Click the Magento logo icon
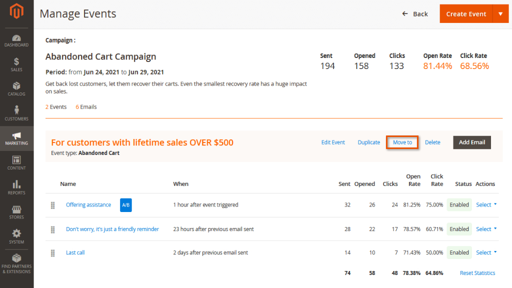The image size is (512, 288). pyautogui.click(x=16, y=11)
